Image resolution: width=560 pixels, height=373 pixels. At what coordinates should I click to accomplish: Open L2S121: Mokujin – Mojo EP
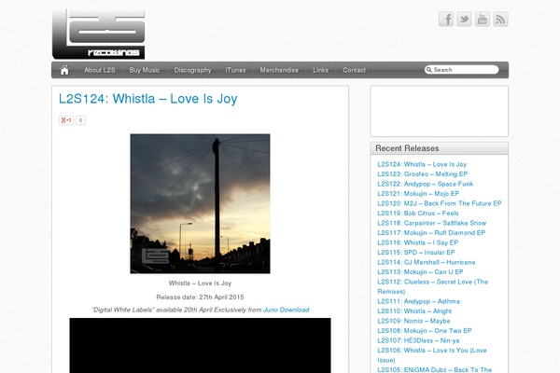(418, 193)
